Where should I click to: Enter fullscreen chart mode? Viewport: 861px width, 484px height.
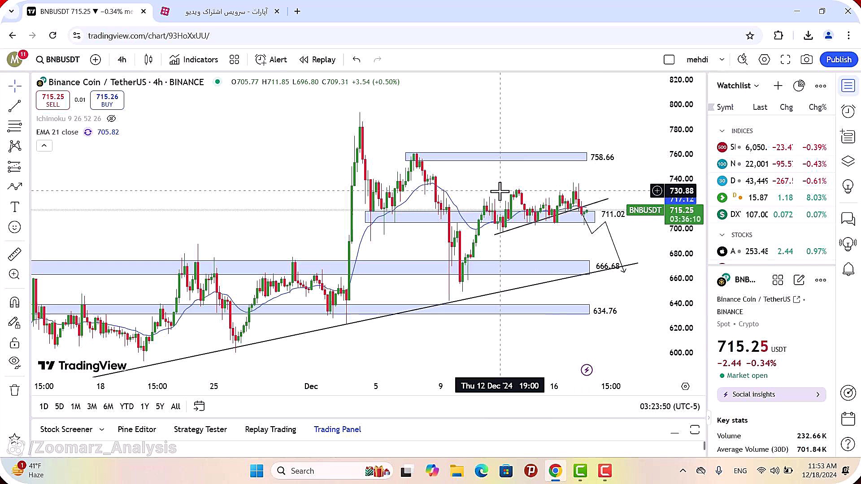coord(785,60)
